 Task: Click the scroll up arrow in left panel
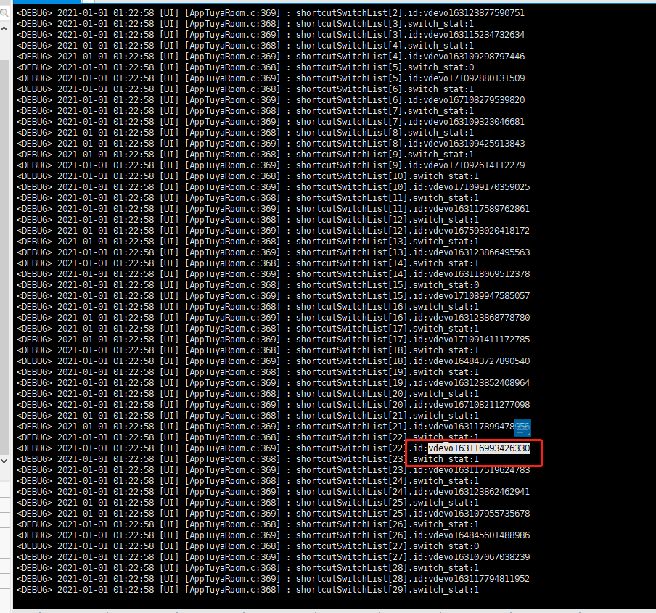pyautogui.click(x=4, y=28)
